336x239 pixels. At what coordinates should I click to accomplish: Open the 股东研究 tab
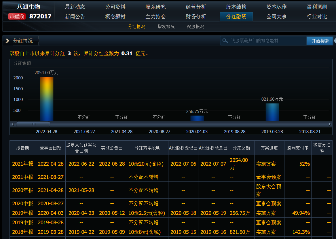tap(155, 7)
